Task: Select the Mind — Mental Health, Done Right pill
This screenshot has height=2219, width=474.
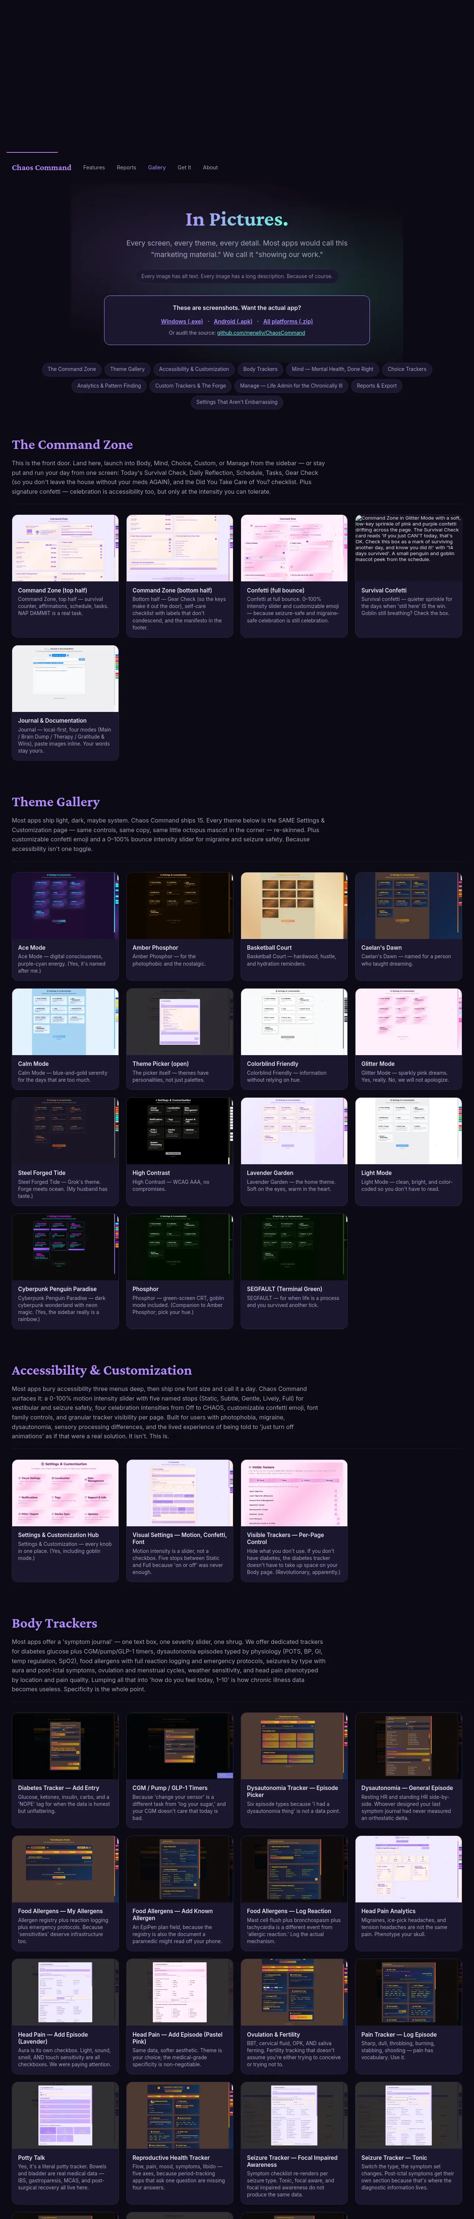Action: [332, 369]
